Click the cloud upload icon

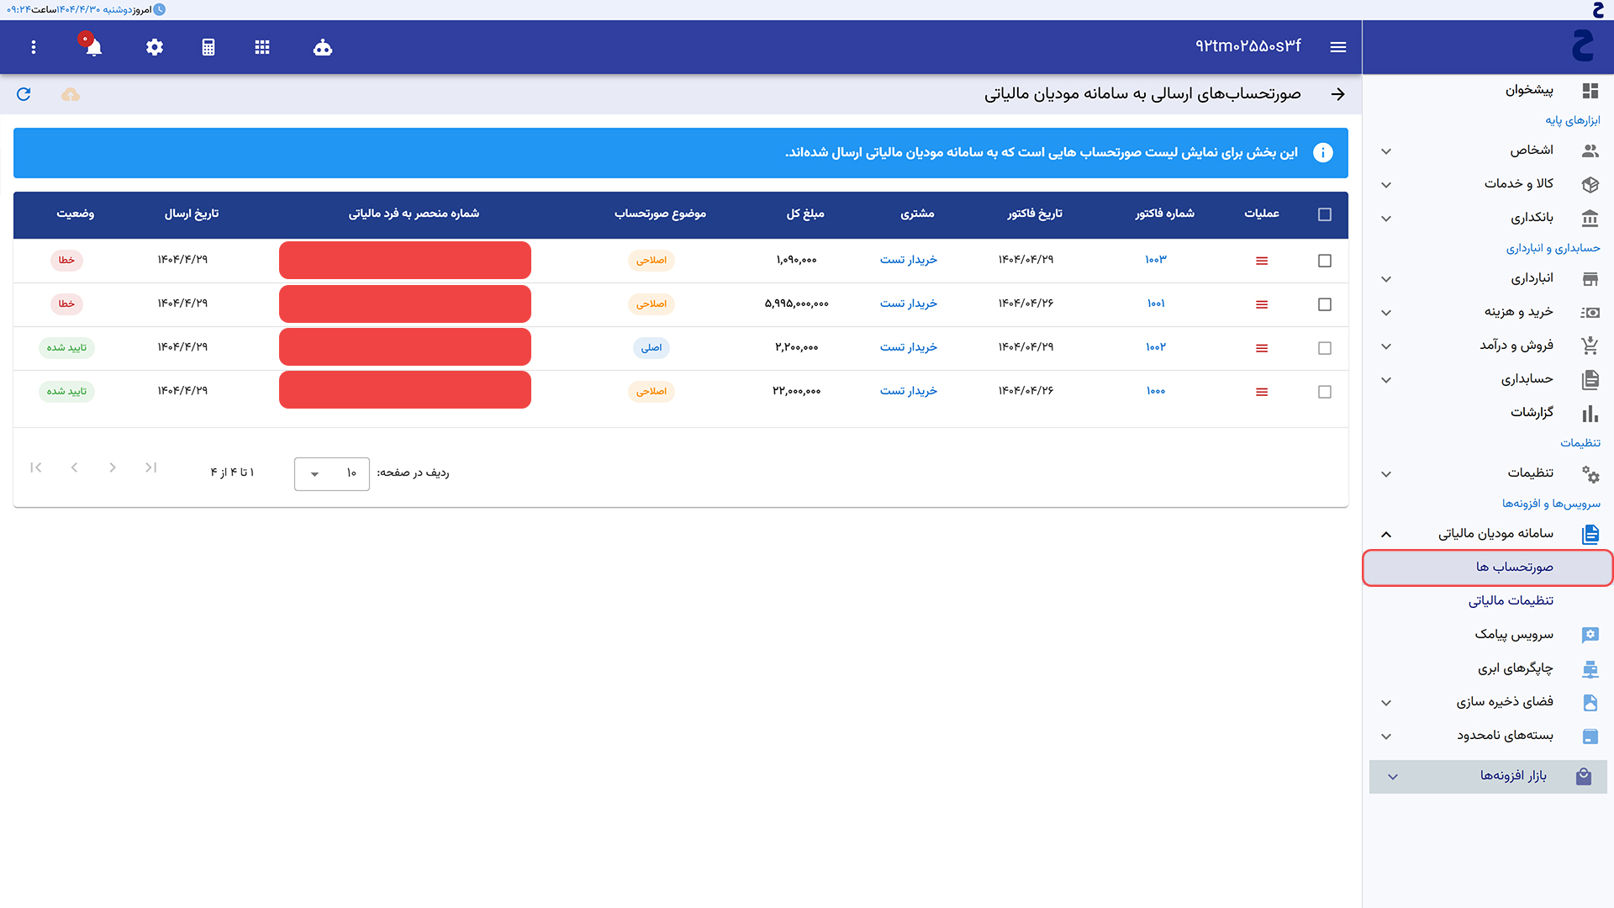click(x=71, y=94)
